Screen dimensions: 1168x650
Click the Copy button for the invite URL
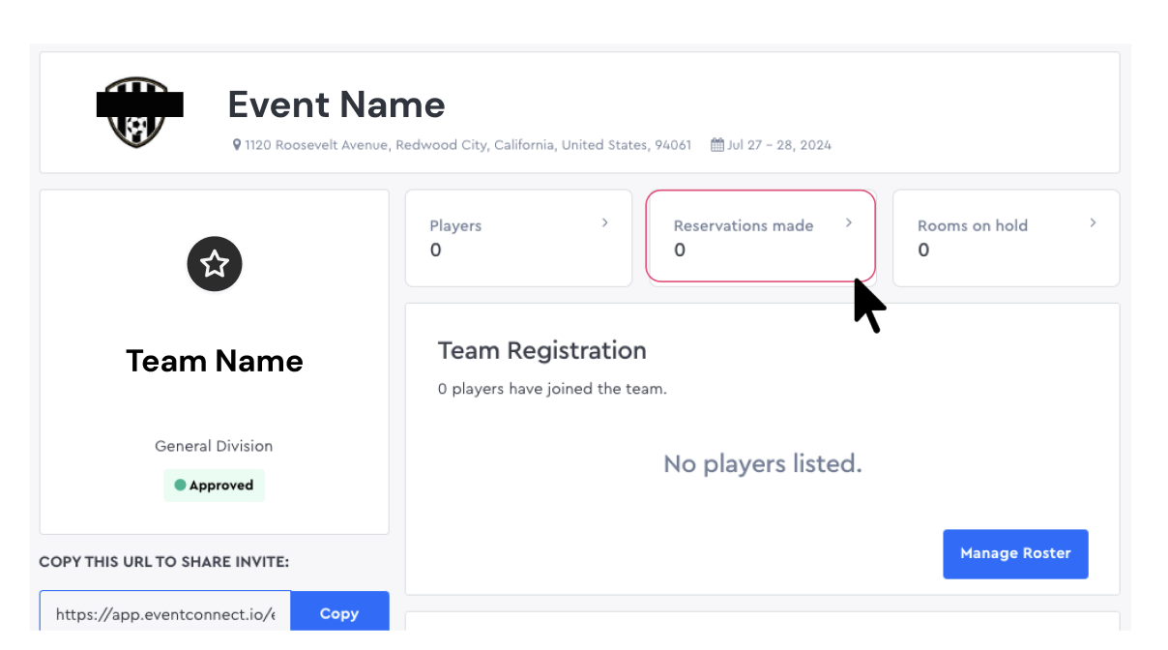click(x=339, y=613)
